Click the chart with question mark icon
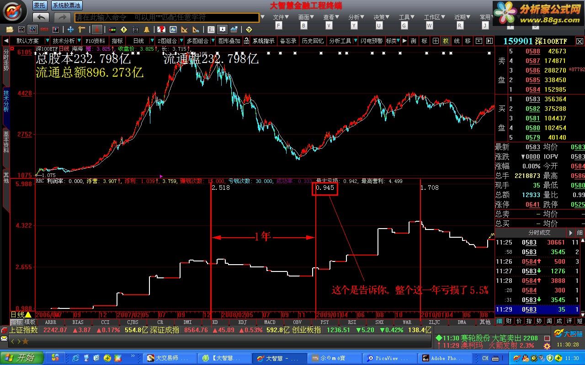 coord(161,30)
